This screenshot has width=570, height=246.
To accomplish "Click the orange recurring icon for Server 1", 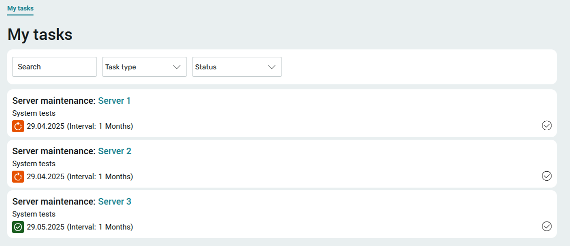I will [18, 126].
